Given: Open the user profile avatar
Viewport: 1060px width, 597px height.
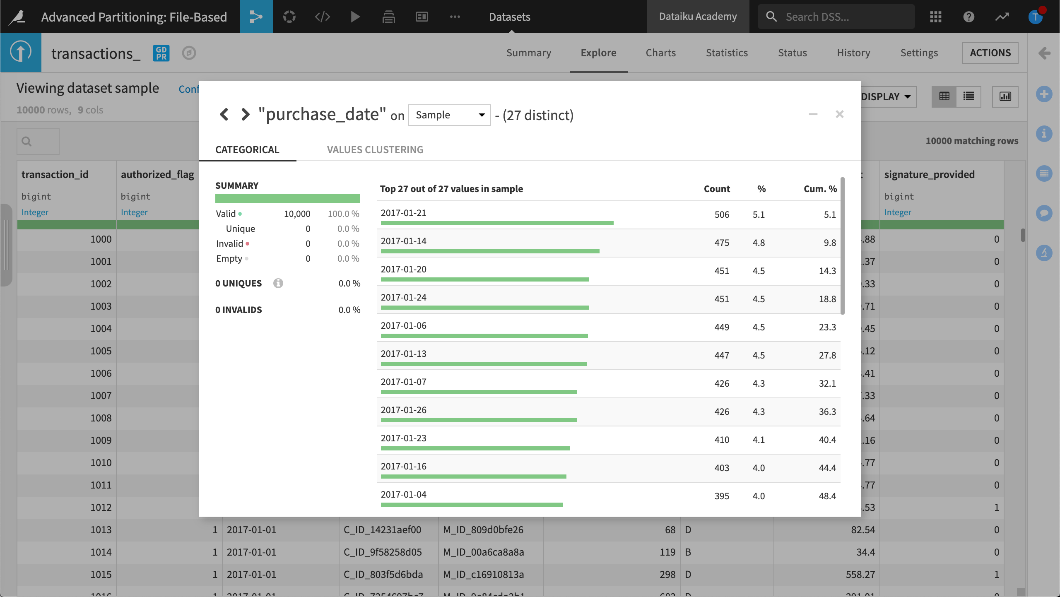Looking at the screenshot, I should click(1036, 17).
